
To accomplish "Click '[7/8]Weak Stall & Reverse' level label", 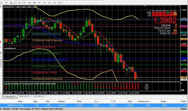I will click(x=47, y=40).
